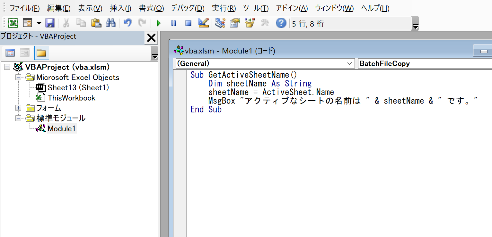492x237 pixels.
Task: Save the vba.xlsm project
Action: tap(50, 23)
